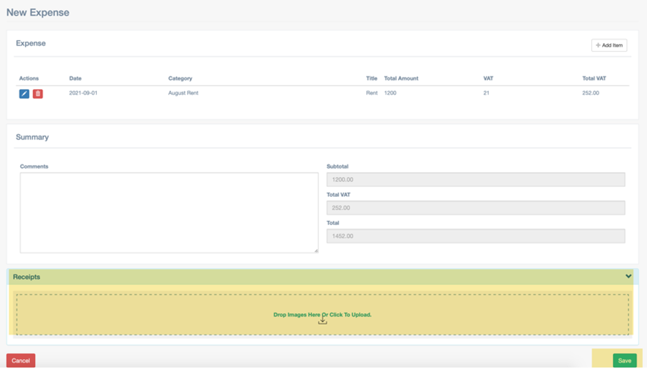This screenshot has width=647, height=372.
Task: Click the blue pencil edit icon
Action: [24, 94]
